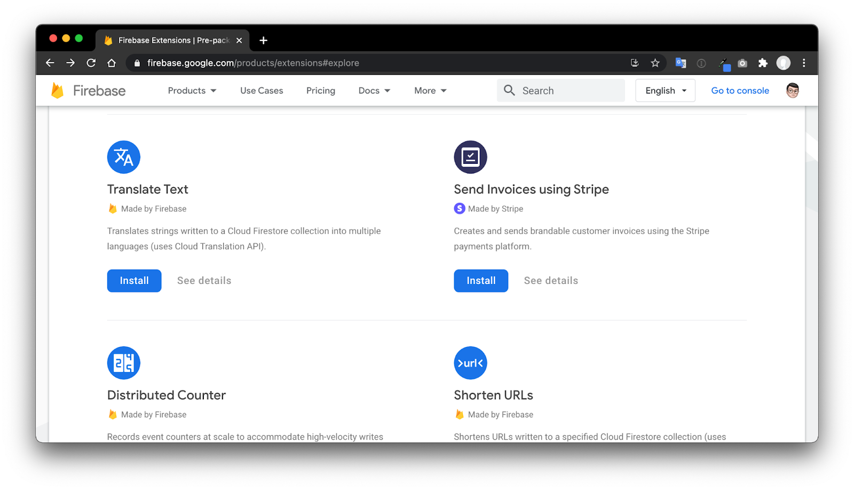Open the English language selector
Screen dimensions: 854x490
pos(665,90)
